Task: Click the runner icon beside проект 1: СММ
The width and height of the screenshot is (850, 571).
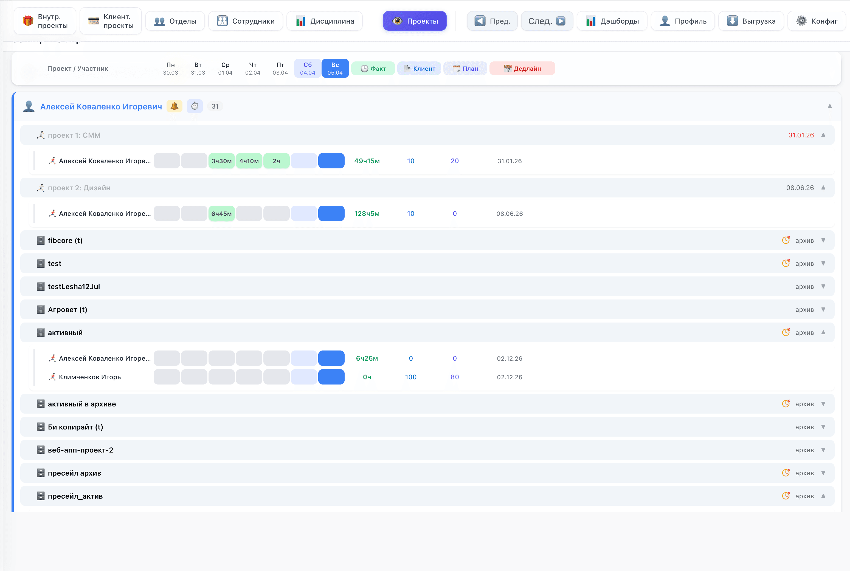Action: click(40, 135)
